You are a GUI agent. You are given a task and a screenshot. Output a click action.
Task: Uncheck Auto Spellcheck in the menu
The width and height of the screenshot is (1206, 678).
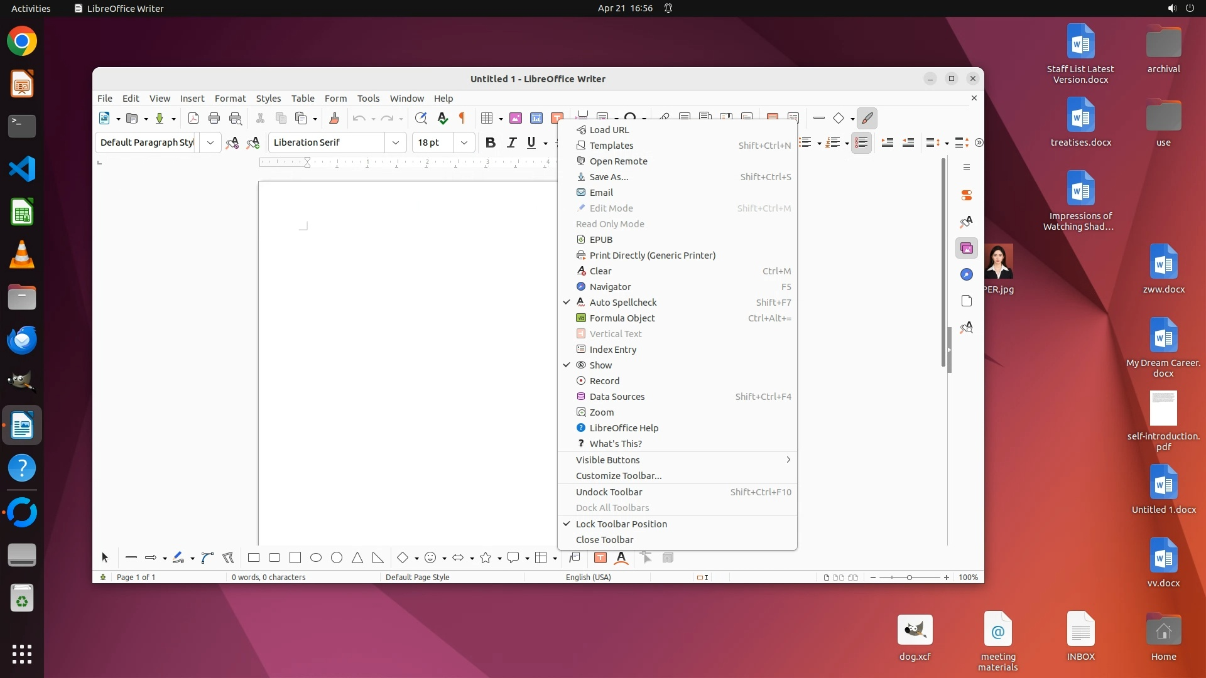coord(622,302)
